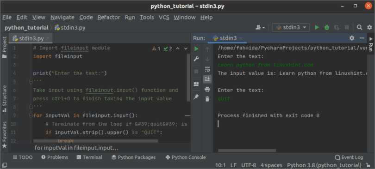
Task: Select the stdin3.py editor tab
Action: coord(31,38)
